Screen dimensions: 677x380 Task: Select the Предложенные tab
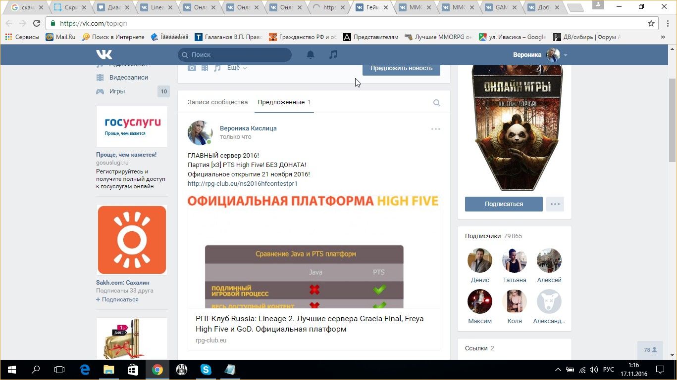(x=281, y=102)
